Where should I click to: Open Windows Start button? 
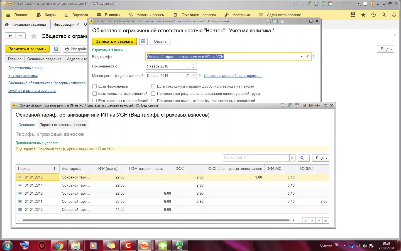pyautogui.click(x=8, y=245)
